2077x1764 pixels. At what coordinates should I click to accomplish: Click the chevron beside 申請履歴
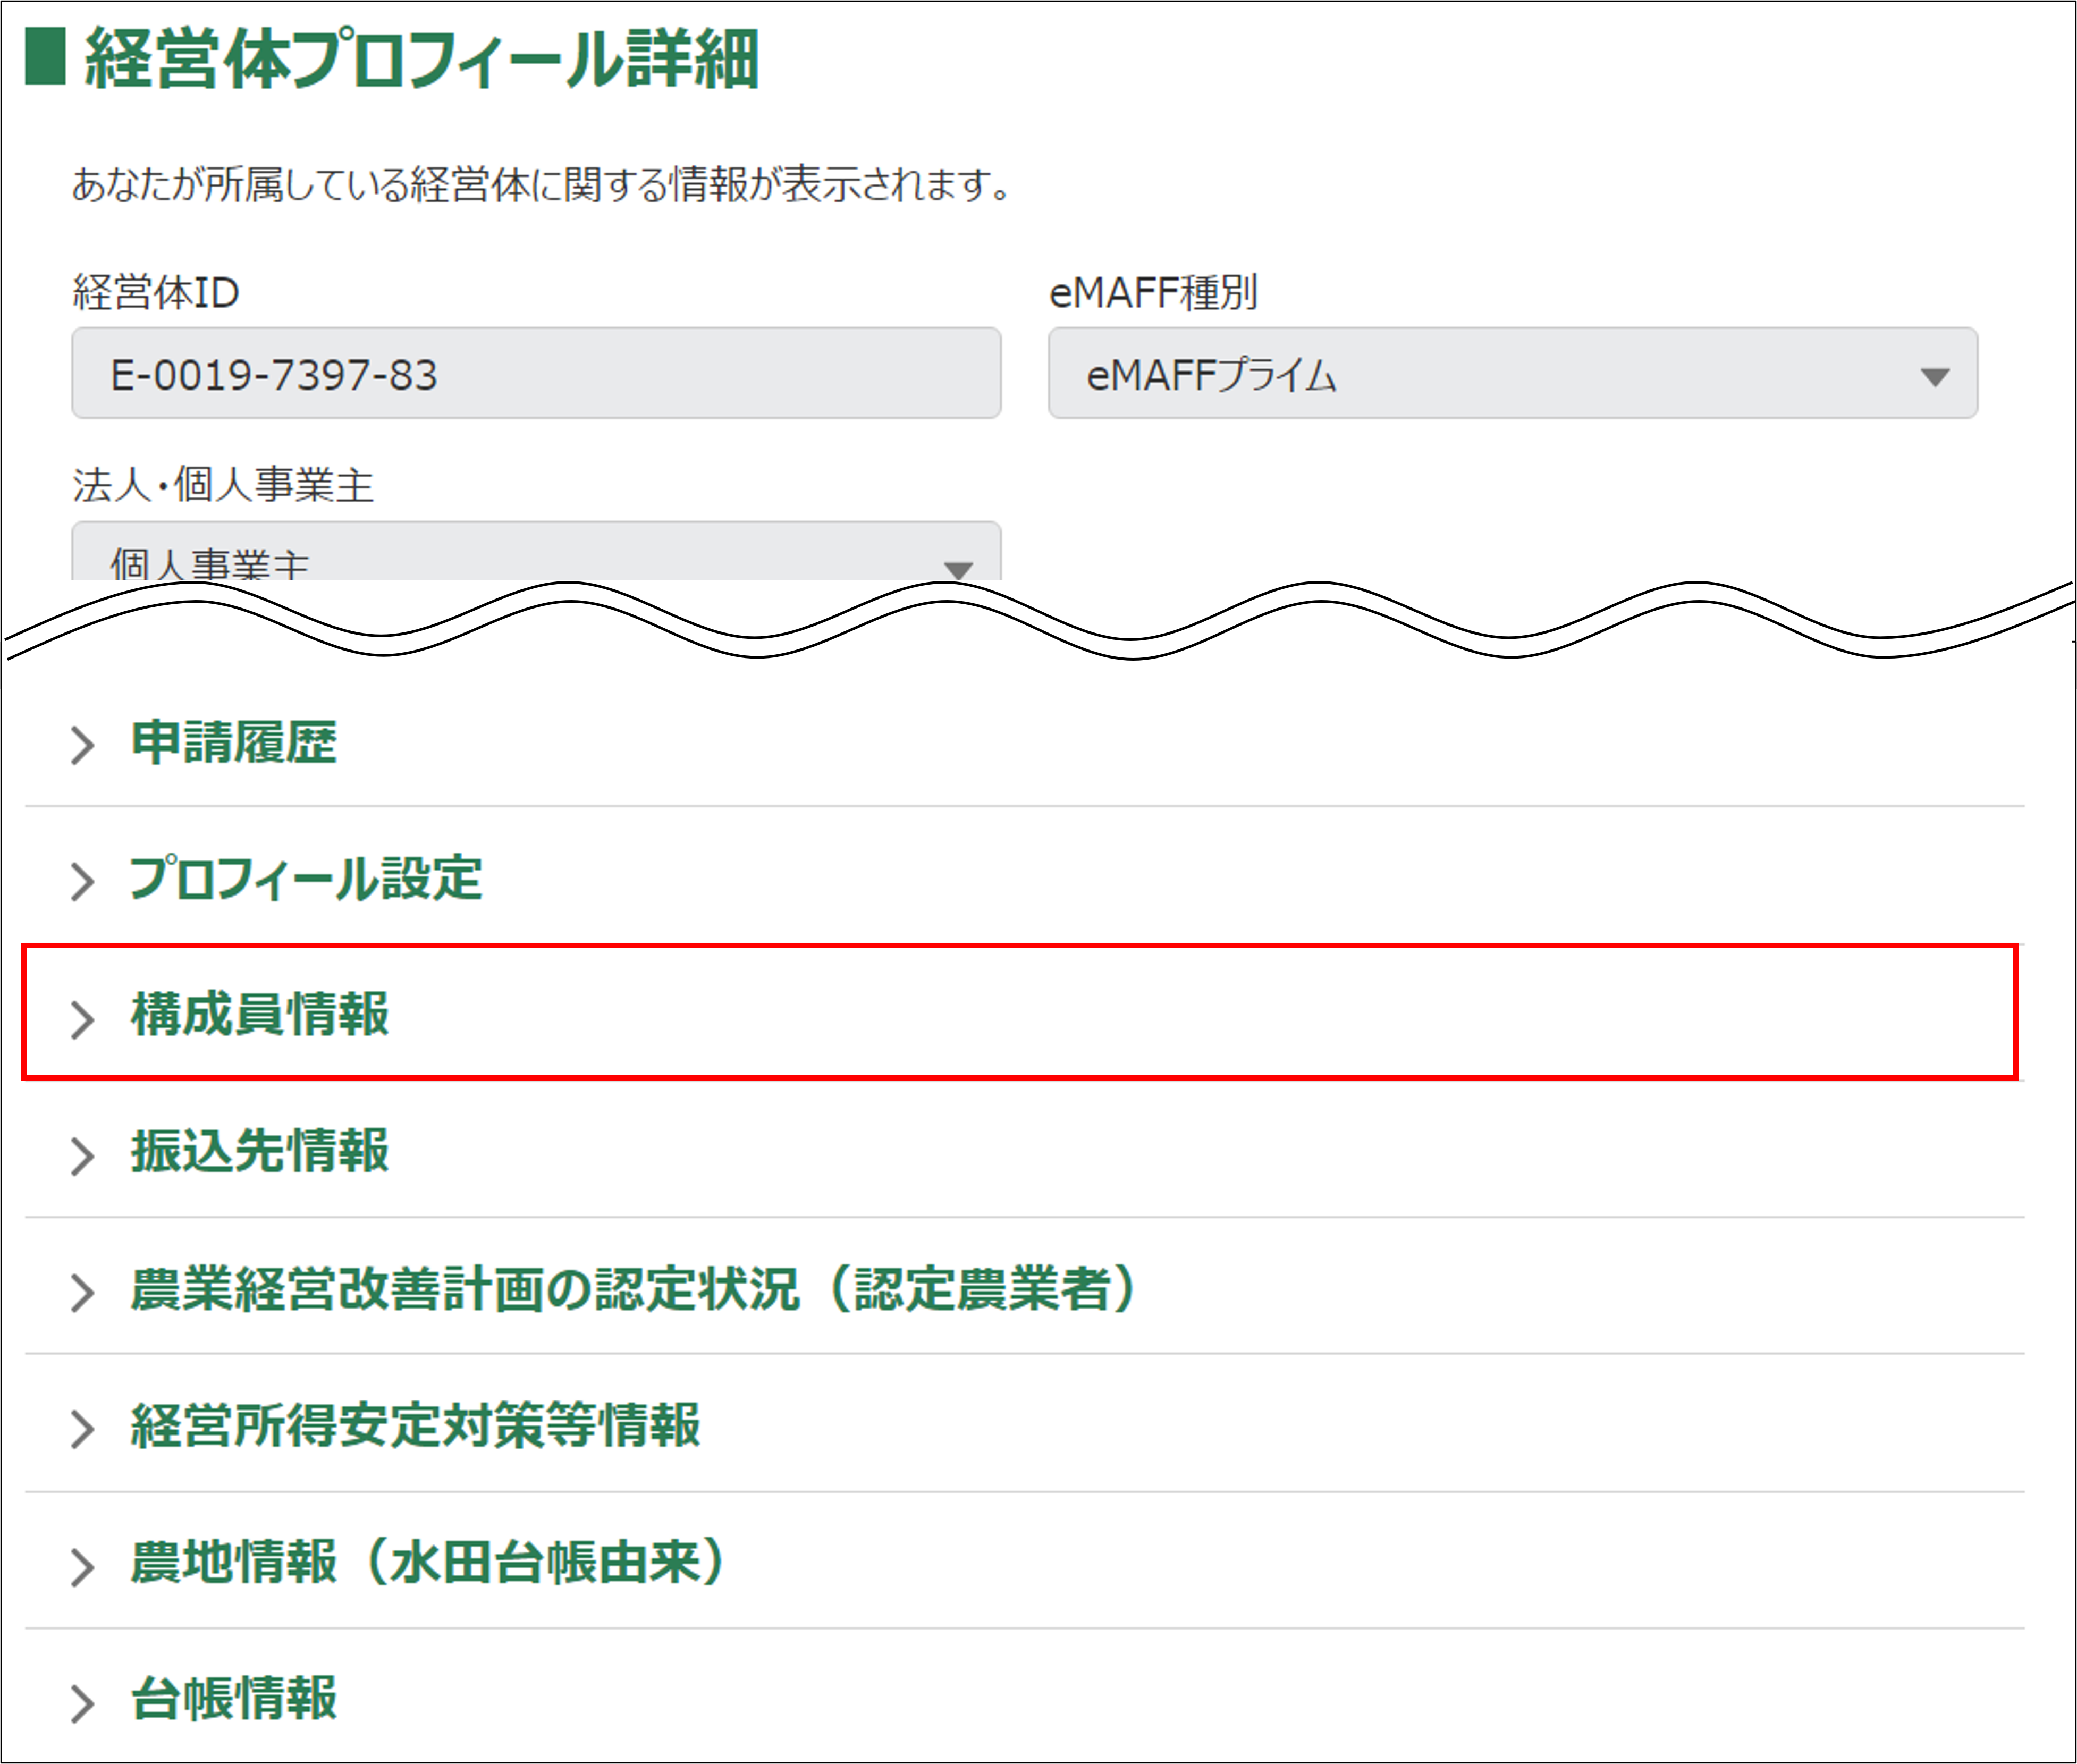pos(83,745)
